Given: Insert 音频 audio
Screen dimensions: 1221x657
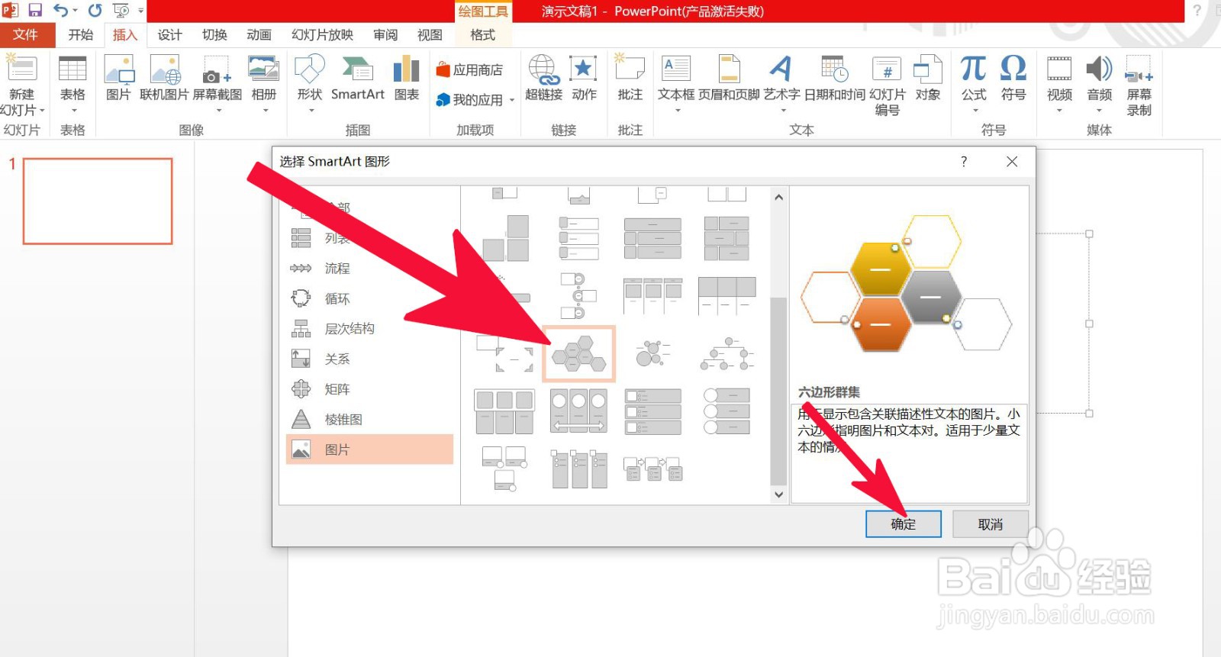Looking at the screenshot, I should point(1100,82).
